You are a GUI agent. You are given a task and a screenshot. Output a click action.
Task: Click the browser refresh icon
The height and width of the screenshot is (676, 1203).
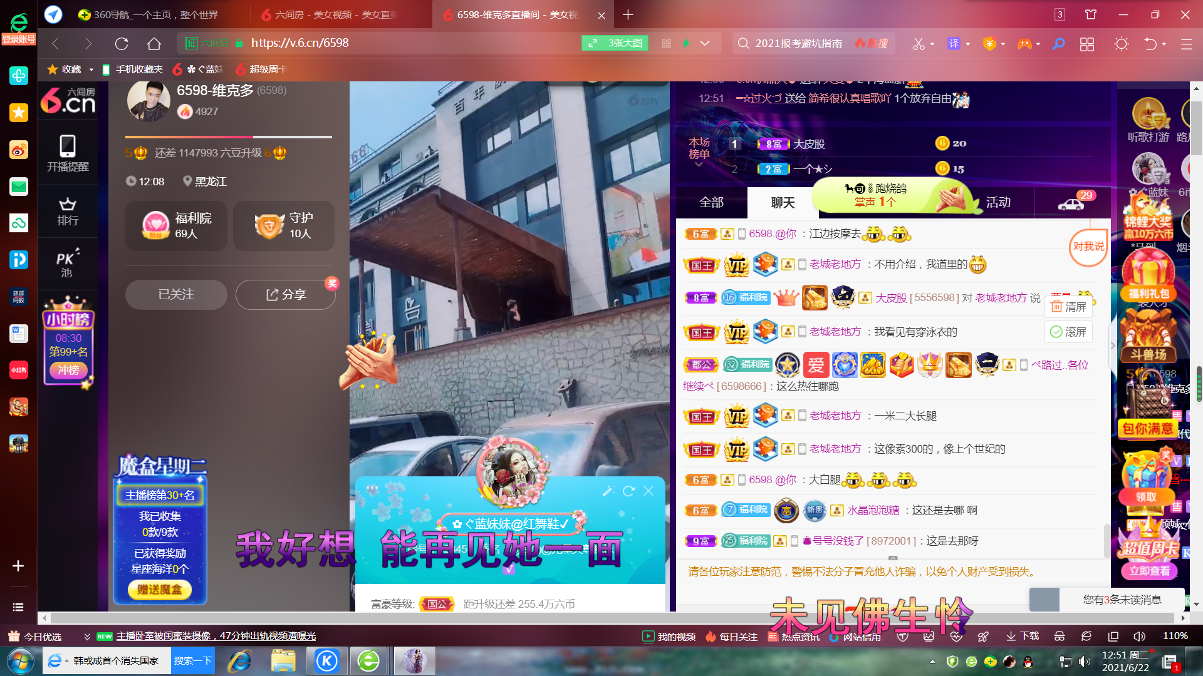(x=122, y=43)
